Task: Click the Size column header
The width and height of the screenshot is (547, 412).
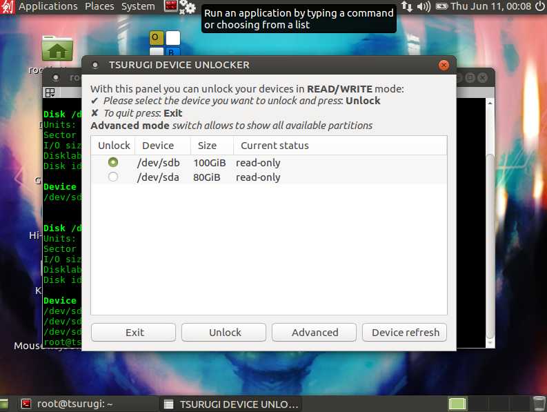Action: click(212, 145)
